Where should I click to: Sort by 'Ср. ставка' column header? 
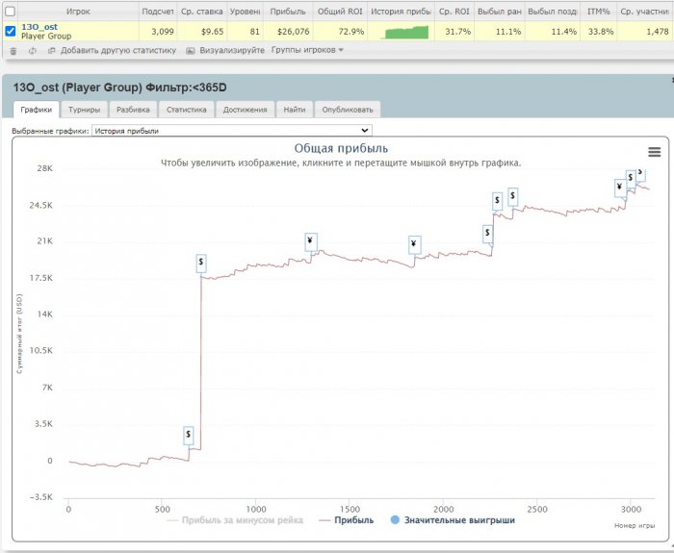pyautogui.click(x=201, y=12)
